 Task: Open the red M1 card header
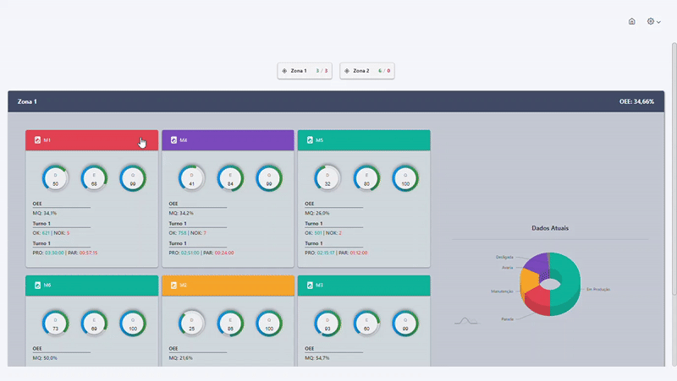click(x=92, y=140)
